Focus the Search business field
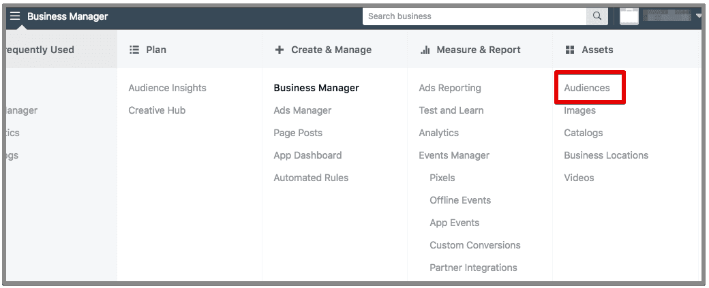Viewport: 709px width, 288px height. click(x=474, y=16)
